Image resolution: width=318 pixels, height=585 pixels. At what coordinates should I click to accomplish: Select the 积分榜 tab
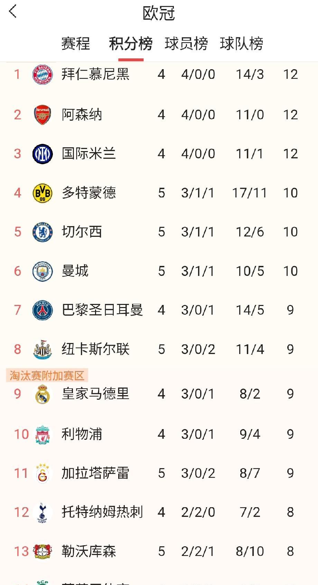pyautogui.click(x=131, y=44)
